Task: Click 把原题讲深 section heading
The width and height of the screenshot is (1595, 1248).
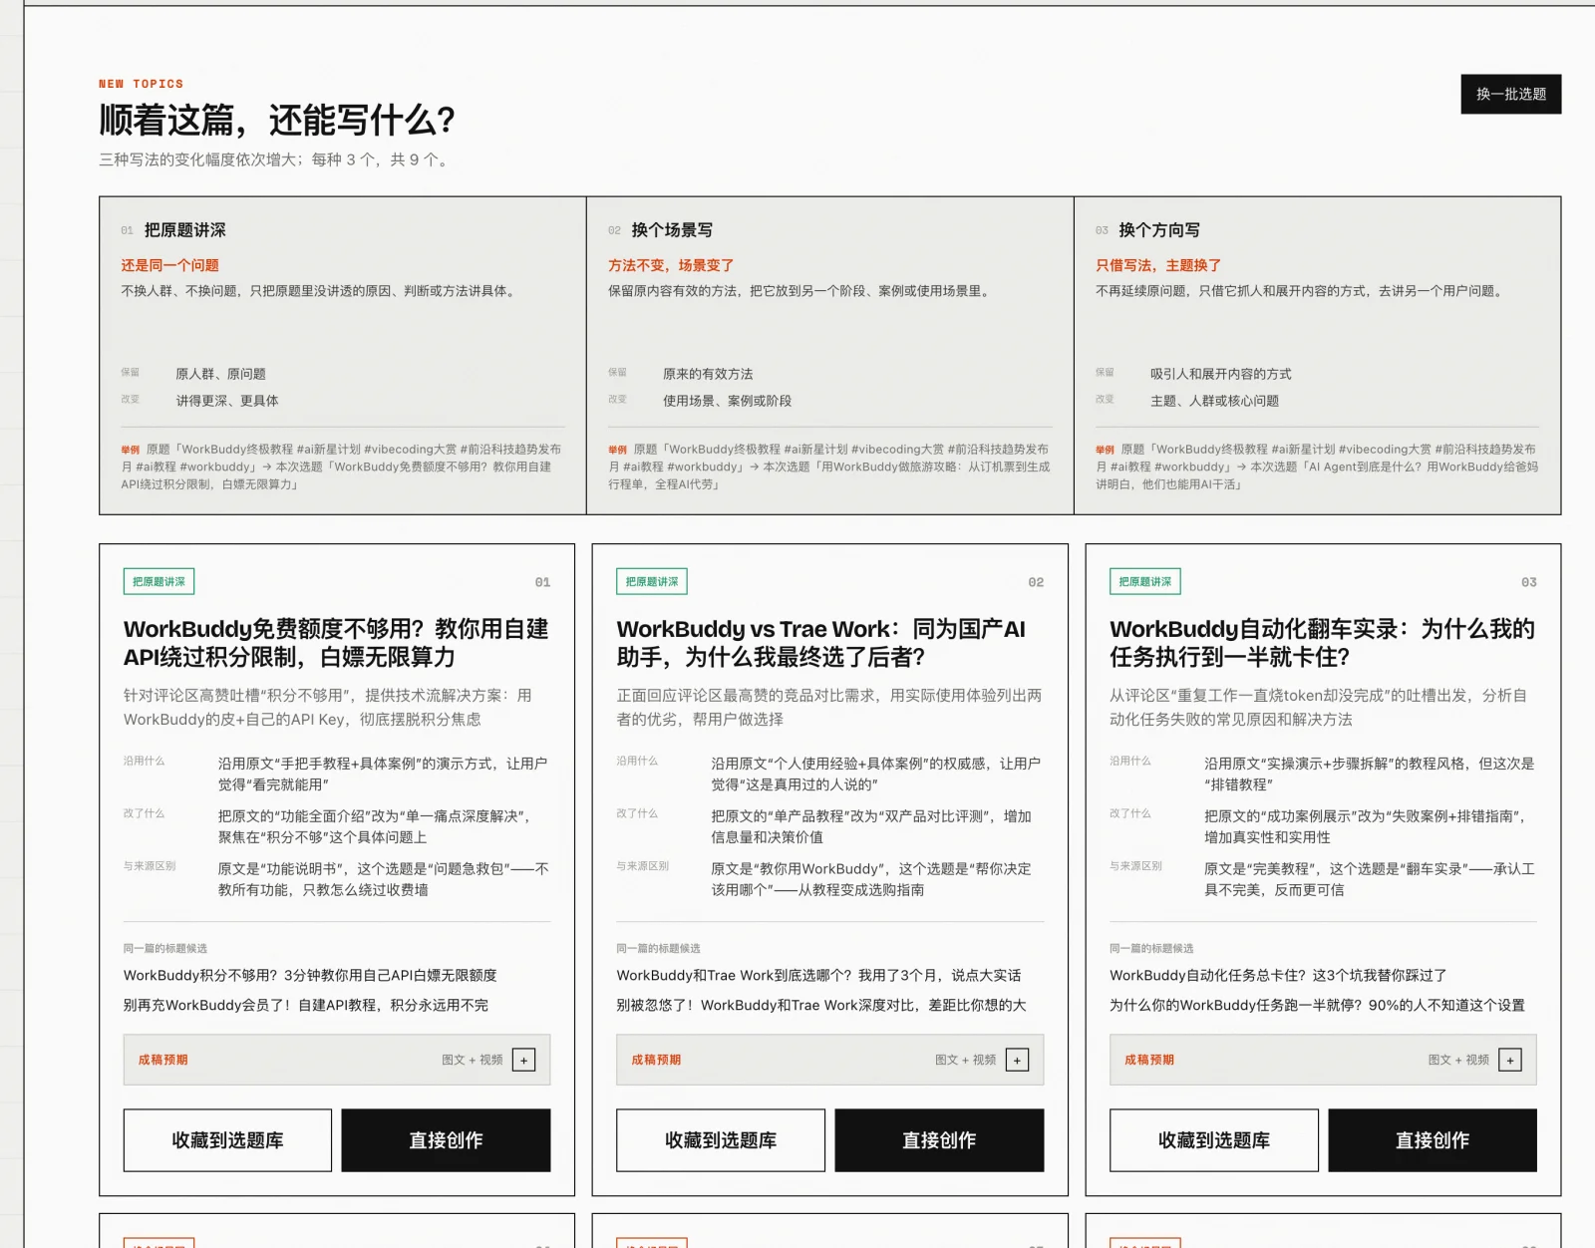Action: 185,230
